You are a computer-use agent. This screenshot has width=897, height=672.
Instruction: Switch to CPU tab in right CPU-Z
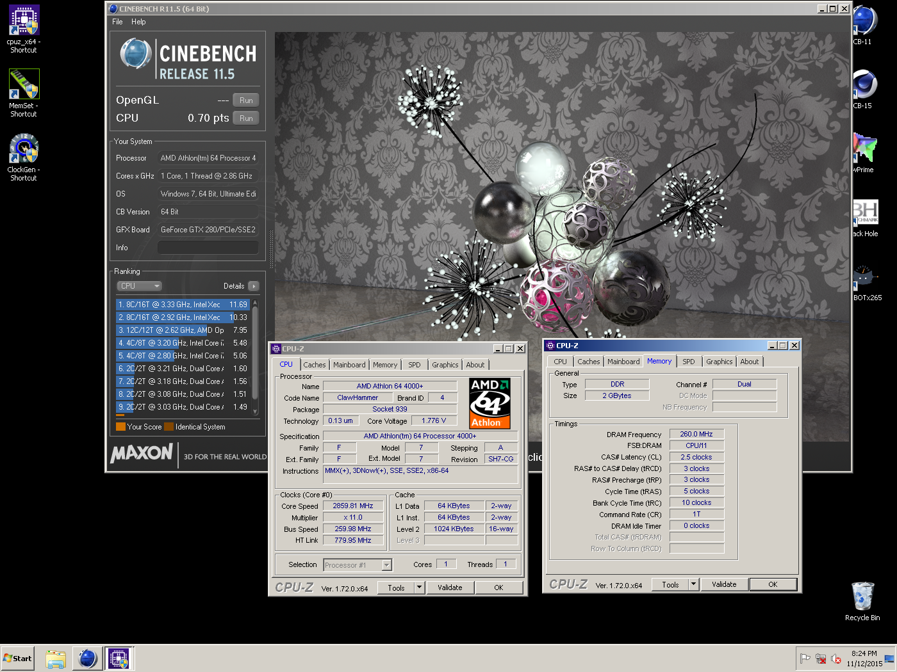point(561,362)
